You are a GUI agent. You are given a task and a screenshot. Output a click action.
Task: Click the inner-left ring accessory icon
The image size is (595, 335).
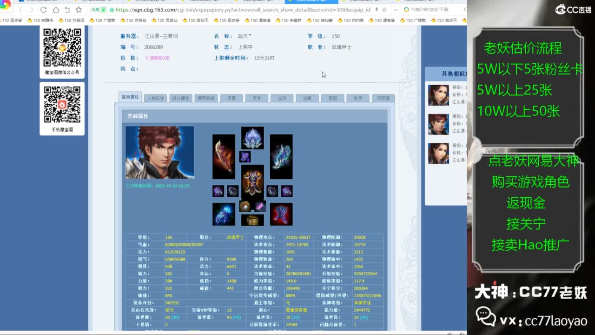pyautogui.click(x=233, y=191)
